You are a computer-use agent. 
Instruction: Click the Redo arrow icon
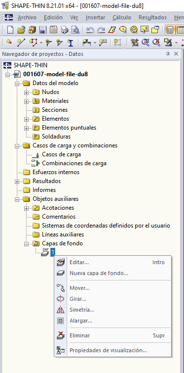[x=101, y=30]
